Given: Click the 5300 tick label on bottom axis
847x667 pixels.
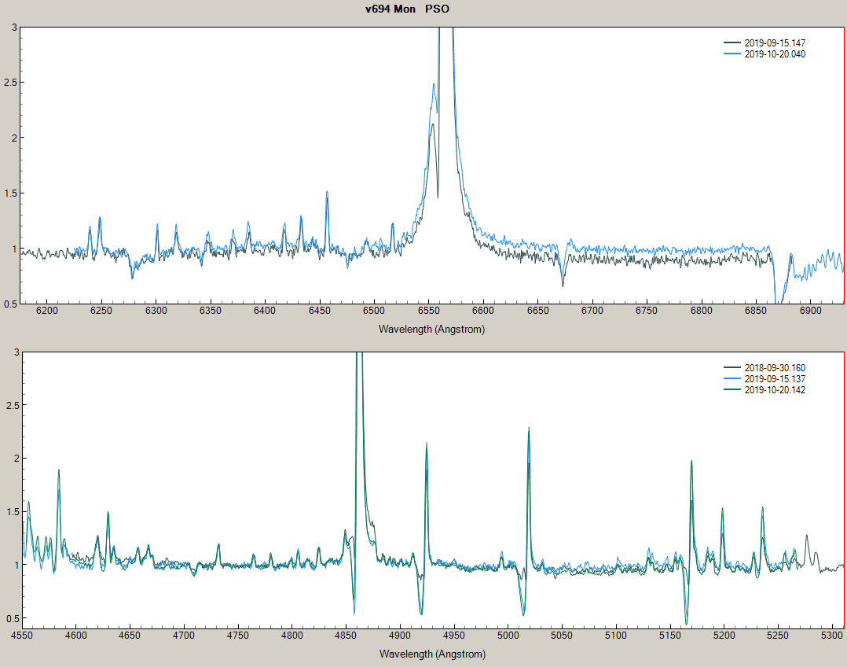Looking at the screenshot, I should [x=832, y=635].
